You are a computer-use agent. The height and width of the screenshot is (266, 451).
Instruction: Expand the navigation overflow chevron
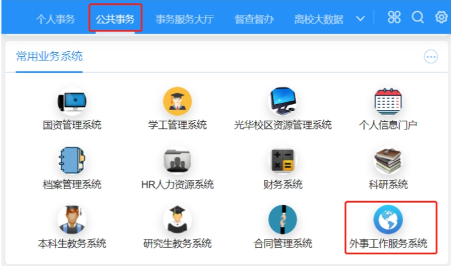(361, 19)
